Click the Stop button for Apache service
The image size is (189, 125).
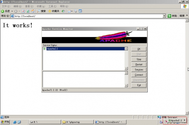click(139, 59)
